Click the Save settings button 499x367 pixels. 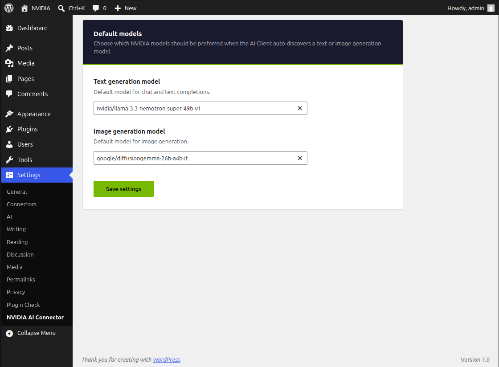[123, 189]
